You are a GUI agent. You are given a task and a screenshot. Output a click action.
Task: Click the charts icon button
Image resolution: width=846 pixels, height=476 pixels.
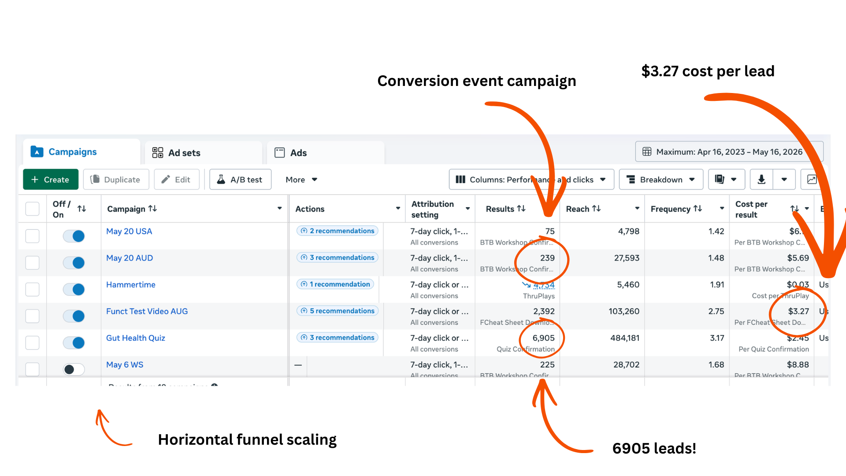point(812,179)
